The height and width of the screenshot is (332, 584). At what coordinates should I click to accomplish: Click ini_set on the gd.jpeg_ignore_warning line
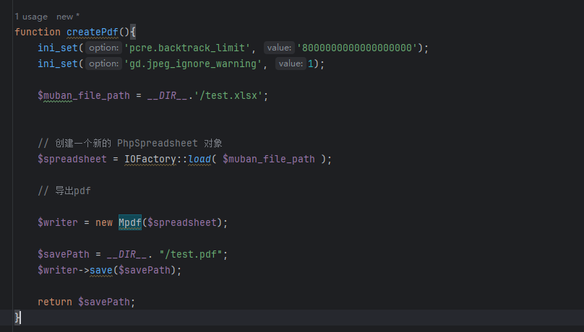pos(58,64)
